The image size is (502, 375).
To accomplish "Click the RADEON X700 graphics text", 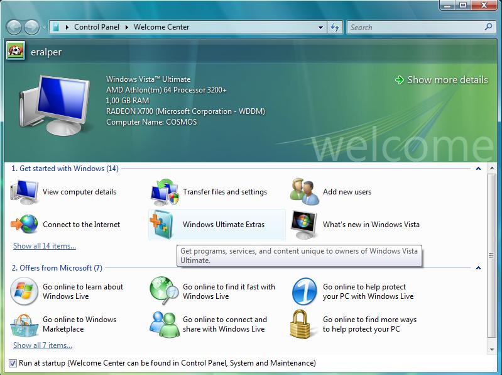I will [186, 111].
